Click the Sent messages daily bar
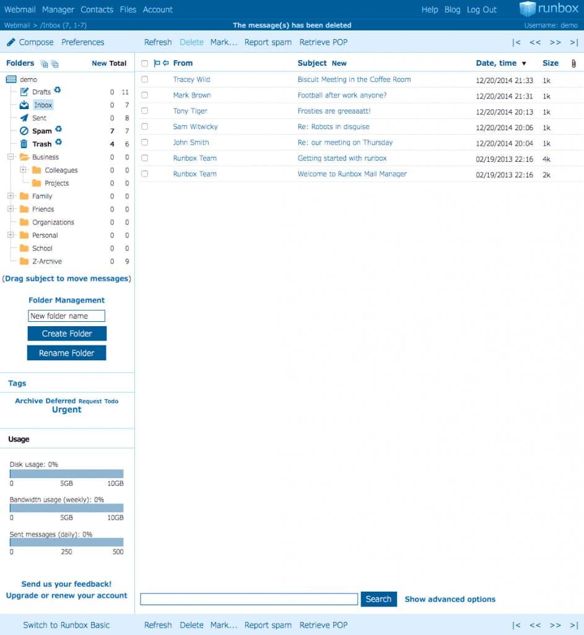 [x=67, y=542]
